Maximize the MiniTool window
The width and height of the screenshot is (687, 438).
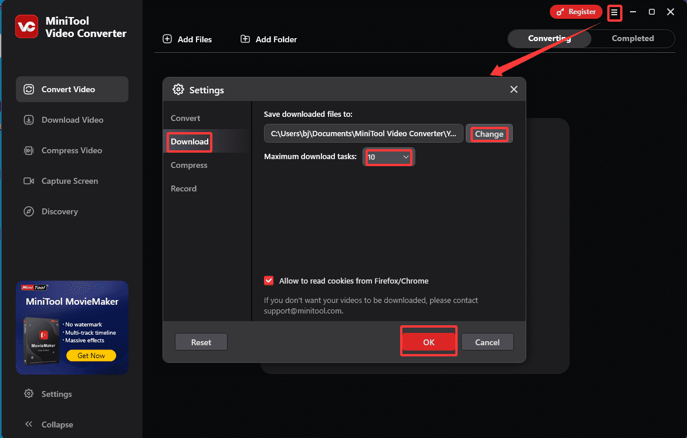652,12
